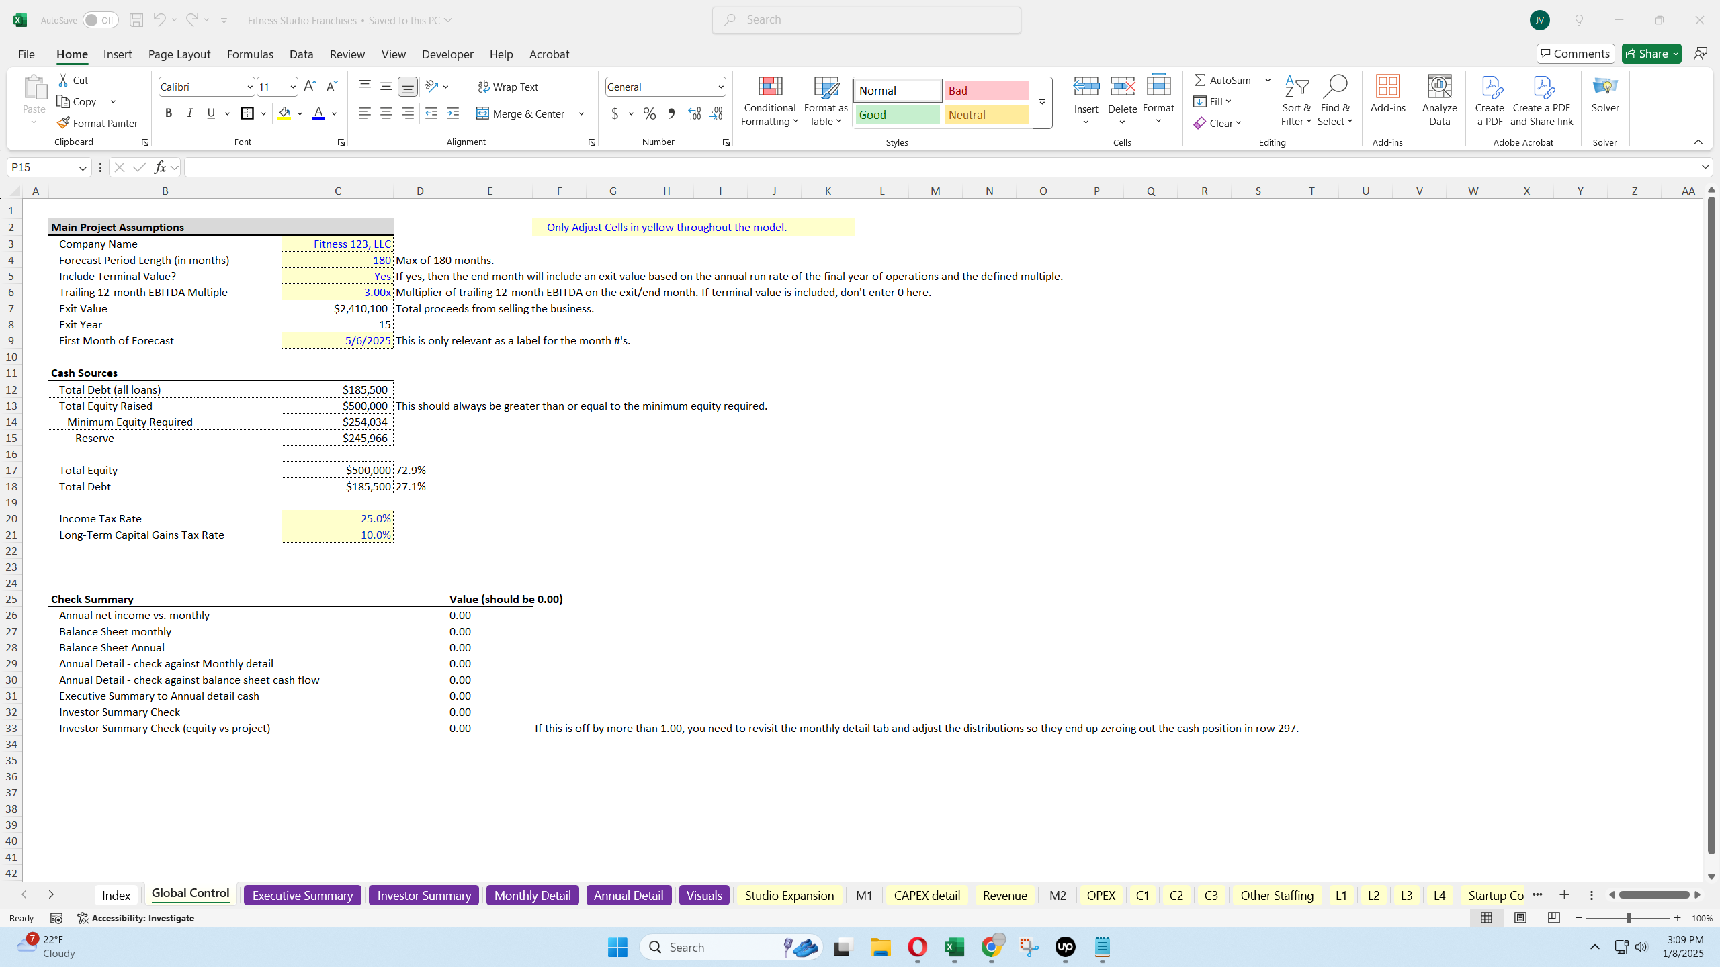
Task: Switch to the Executive Summary sheet
Action: [302, 895]
